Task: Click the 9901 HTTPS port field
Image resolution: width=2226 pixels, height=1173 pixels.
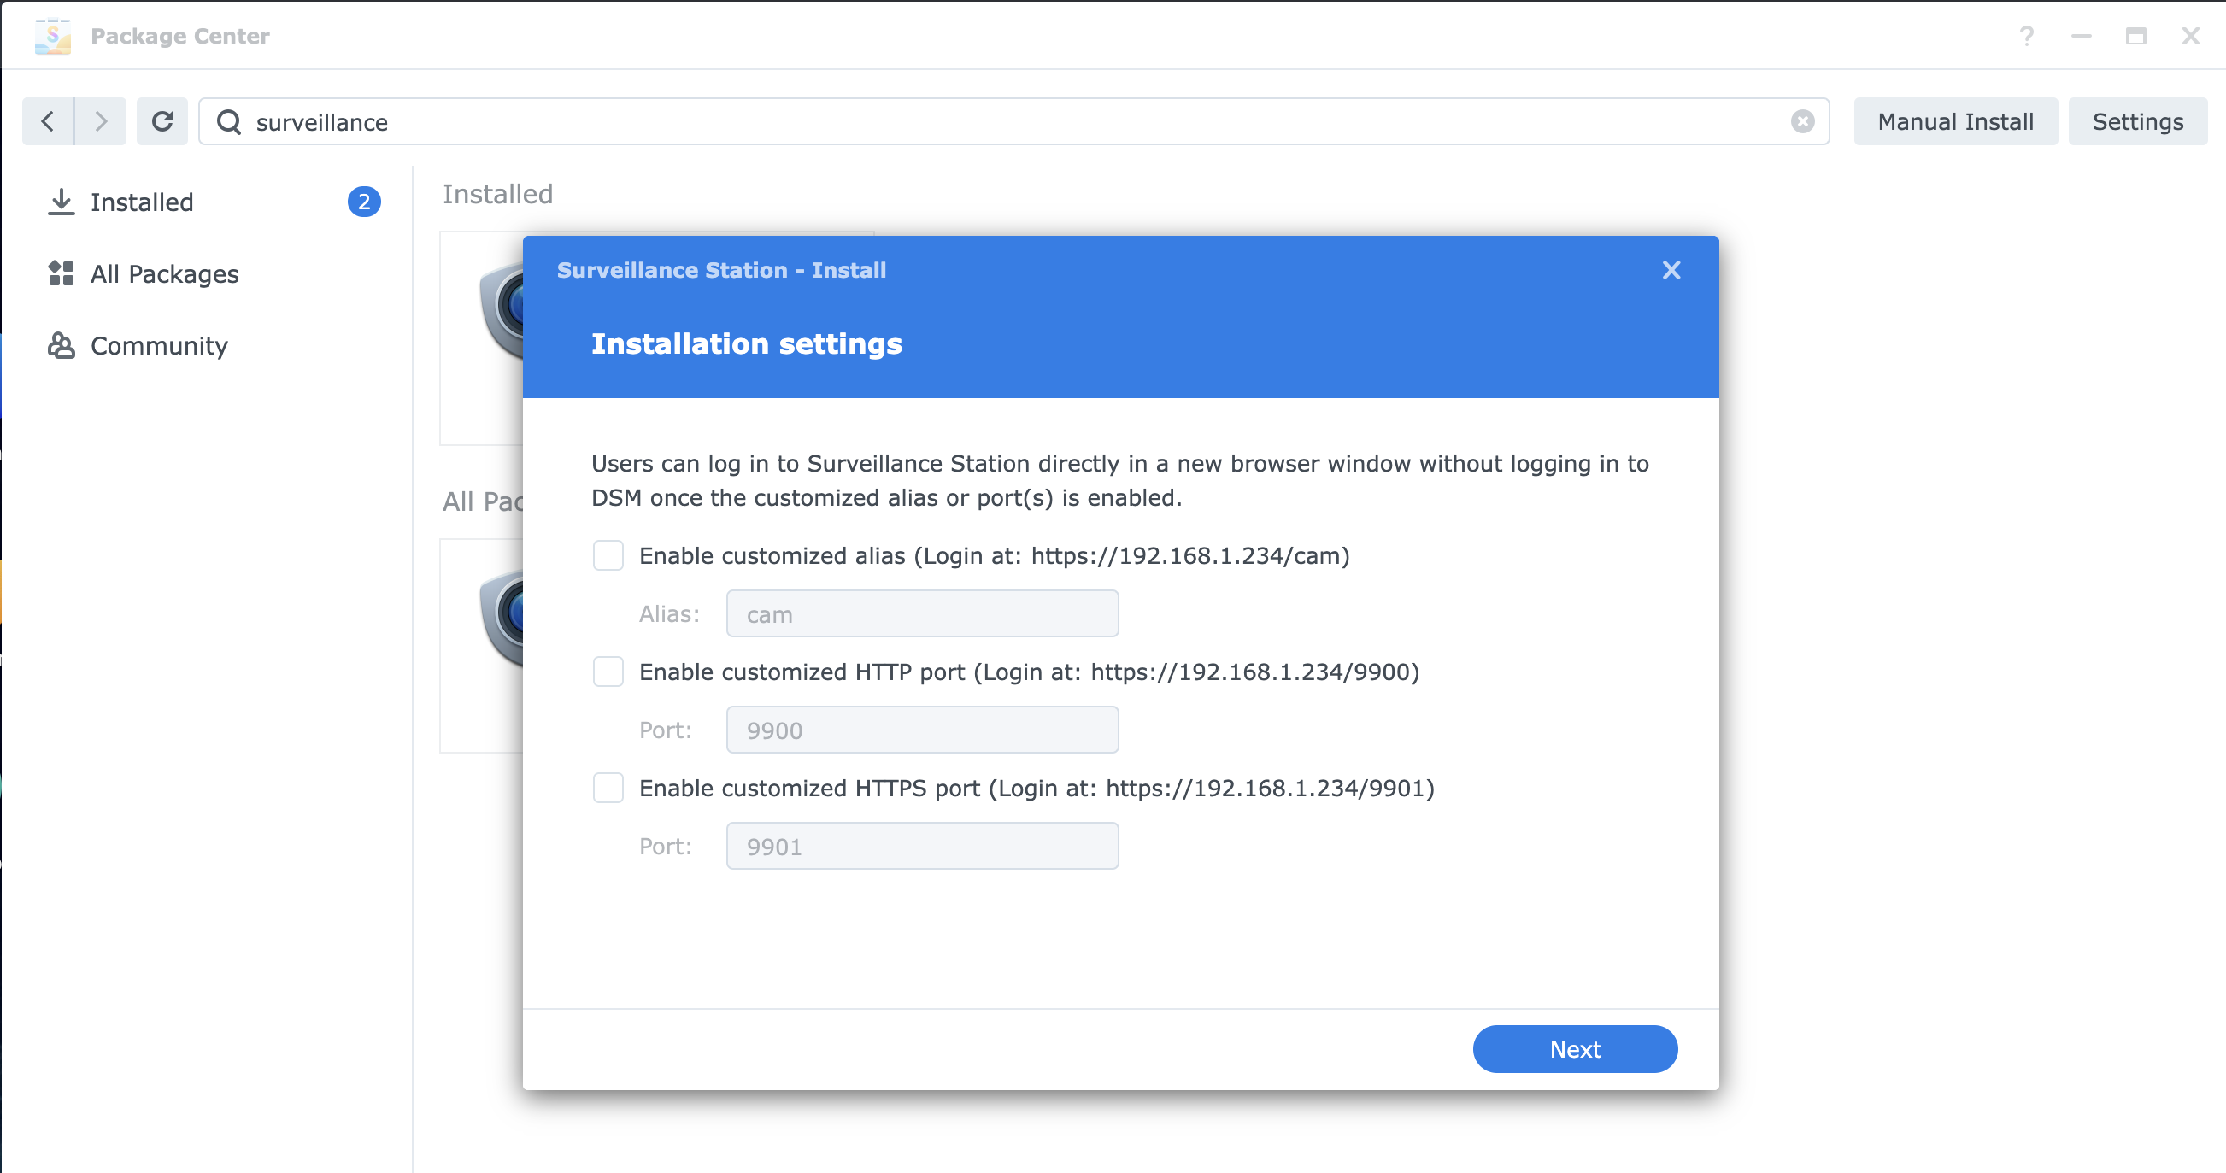Action: 922,846
